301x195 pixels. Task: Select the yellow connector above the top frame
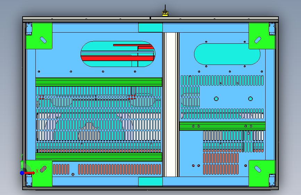(x=165, y=14)
